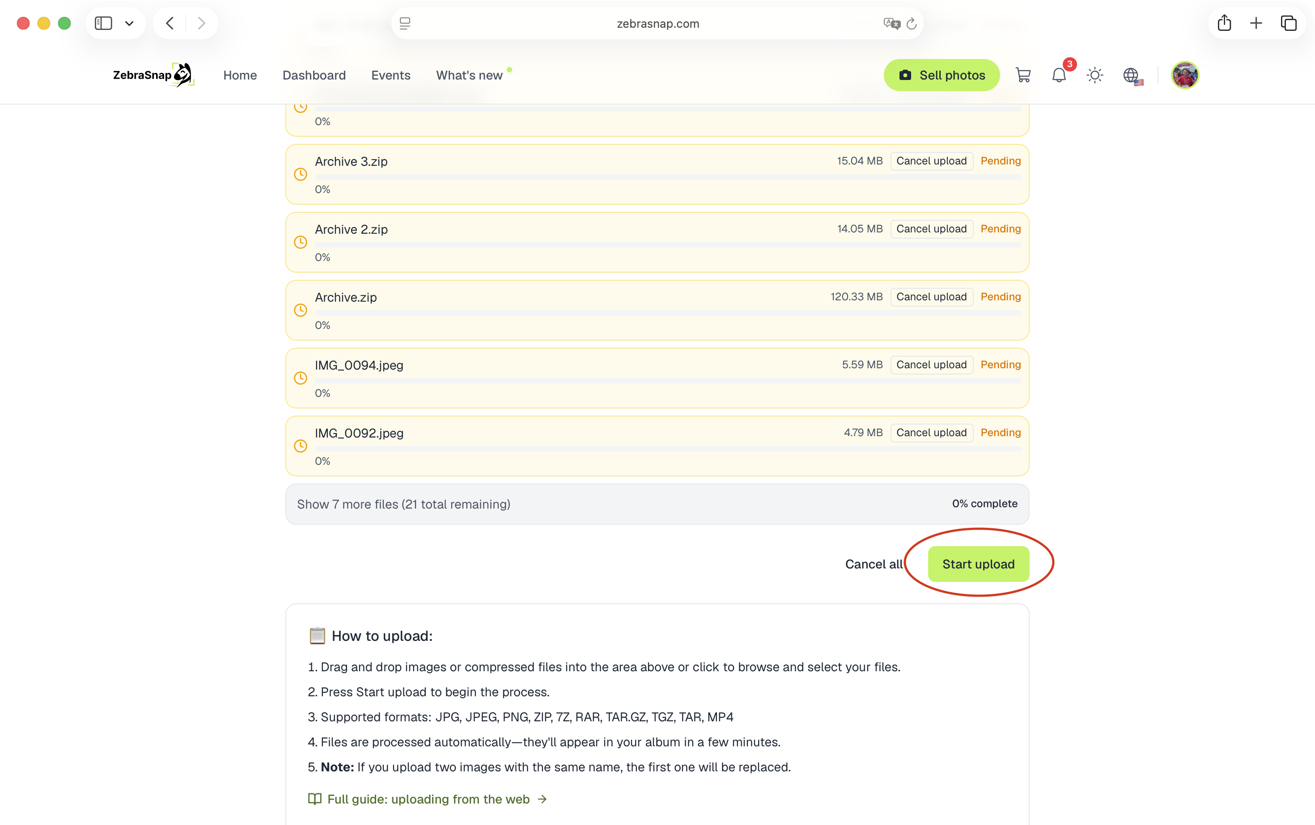Click the How to upload heading

point(382,636)
